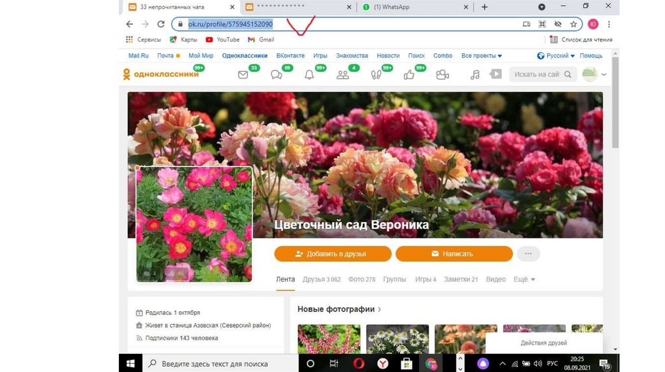Viewport: 665px width, 372px height.
Task: Open the Карты bookmark
Action: point(183,40)
